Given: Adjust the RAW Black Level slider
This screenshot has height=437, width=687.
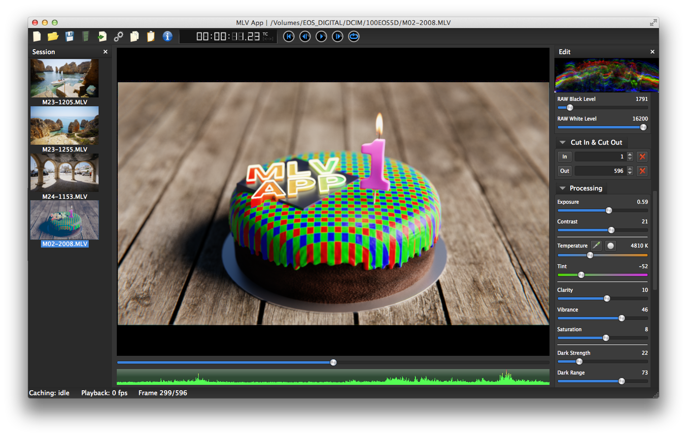Looking at the screenshot, I should point(603,108).
